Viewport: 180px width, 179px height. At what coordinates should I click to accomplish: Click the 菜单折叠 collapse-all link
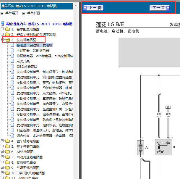[34, 13]
